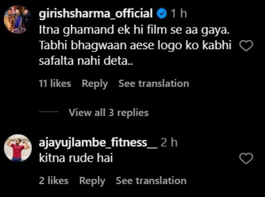Click the '1 h' comment timestamp
The width and height of the screenshot is (265, 197).
tap(179, 14)
